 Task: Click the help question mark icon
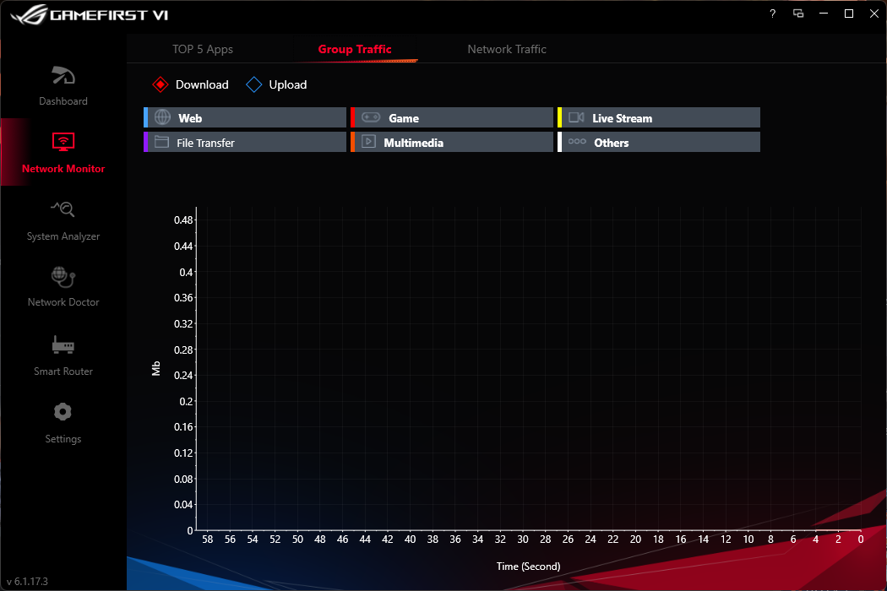(773, 14)
